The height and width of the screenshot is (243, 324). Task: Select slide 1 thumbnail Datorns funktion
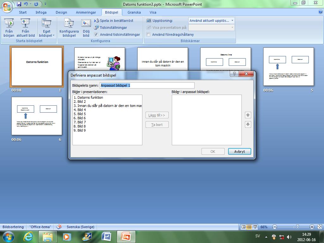[x=37, y=66]
